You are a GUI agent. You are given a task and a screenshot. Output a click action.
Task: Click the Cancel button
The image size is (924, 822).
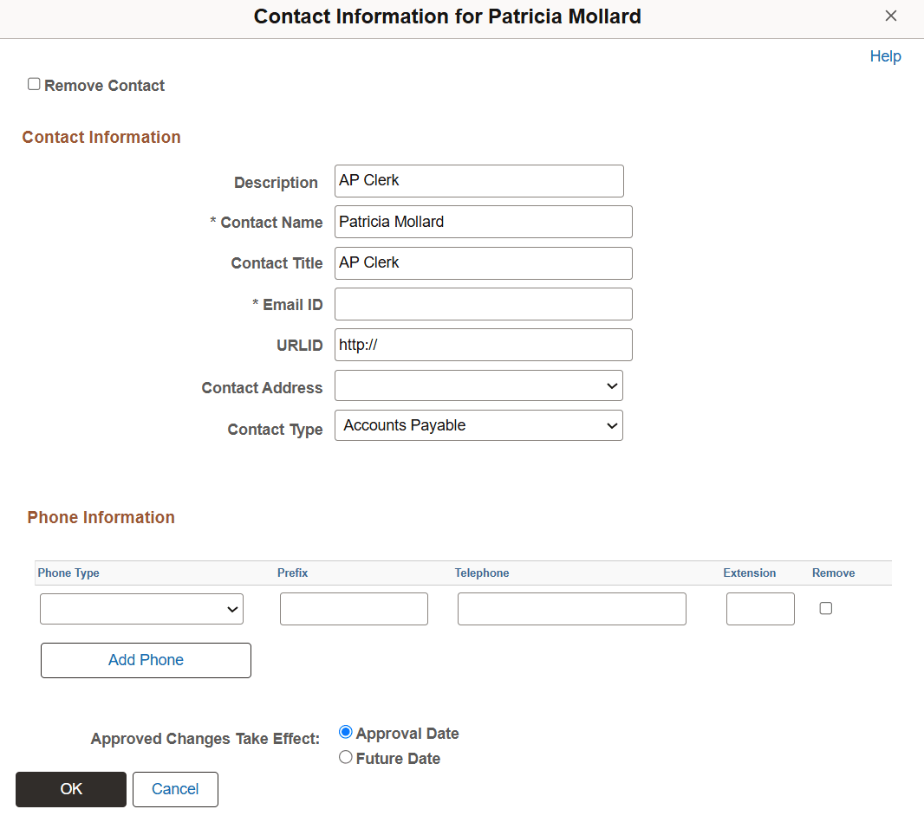point(175,789)
